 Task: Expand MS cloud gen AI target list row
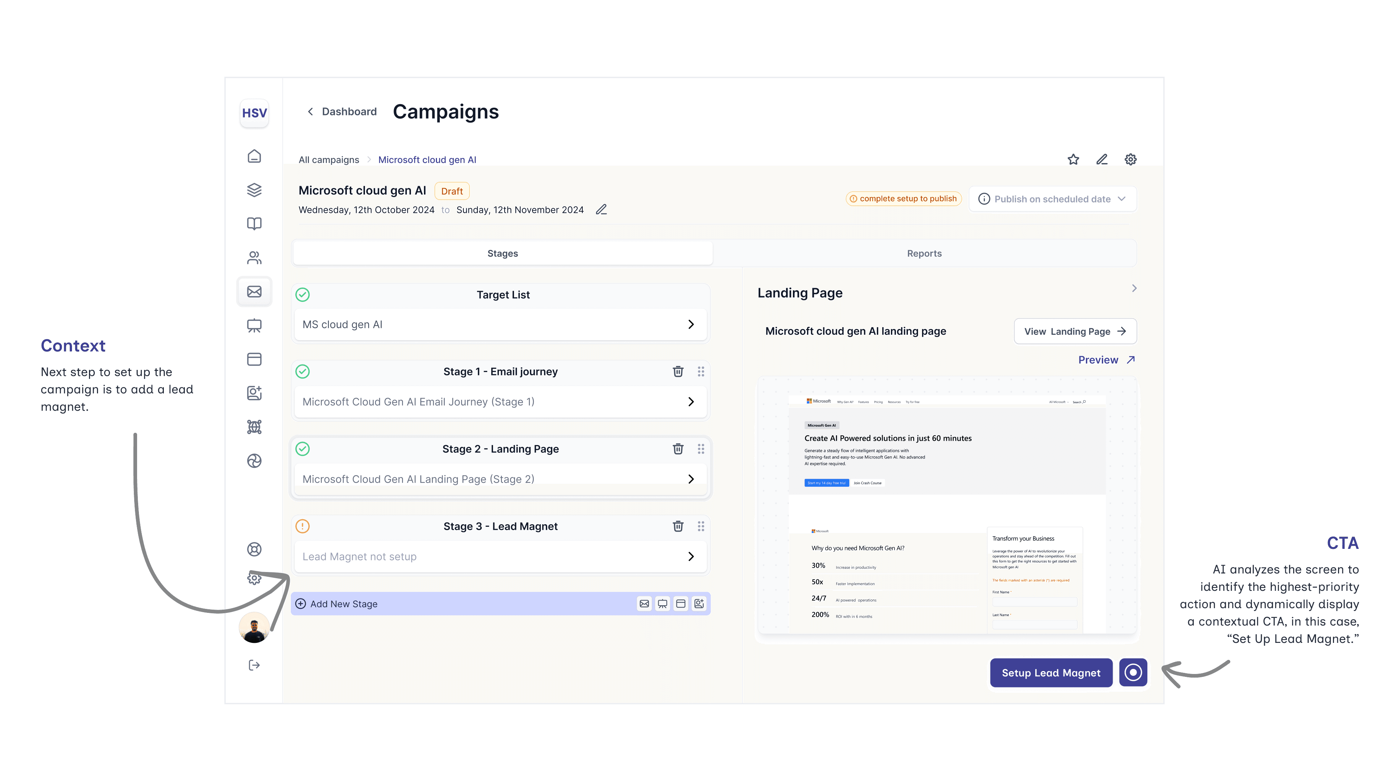point(500,324)
